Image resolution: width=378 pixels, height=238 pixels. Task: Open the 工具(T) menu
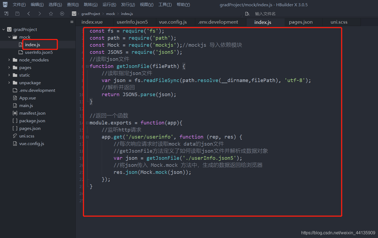tap(165, 5)
